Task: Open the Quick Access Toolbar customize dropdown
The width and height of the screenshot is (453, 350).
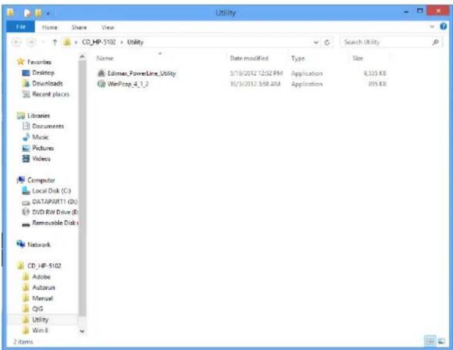Action: [48, 13]
